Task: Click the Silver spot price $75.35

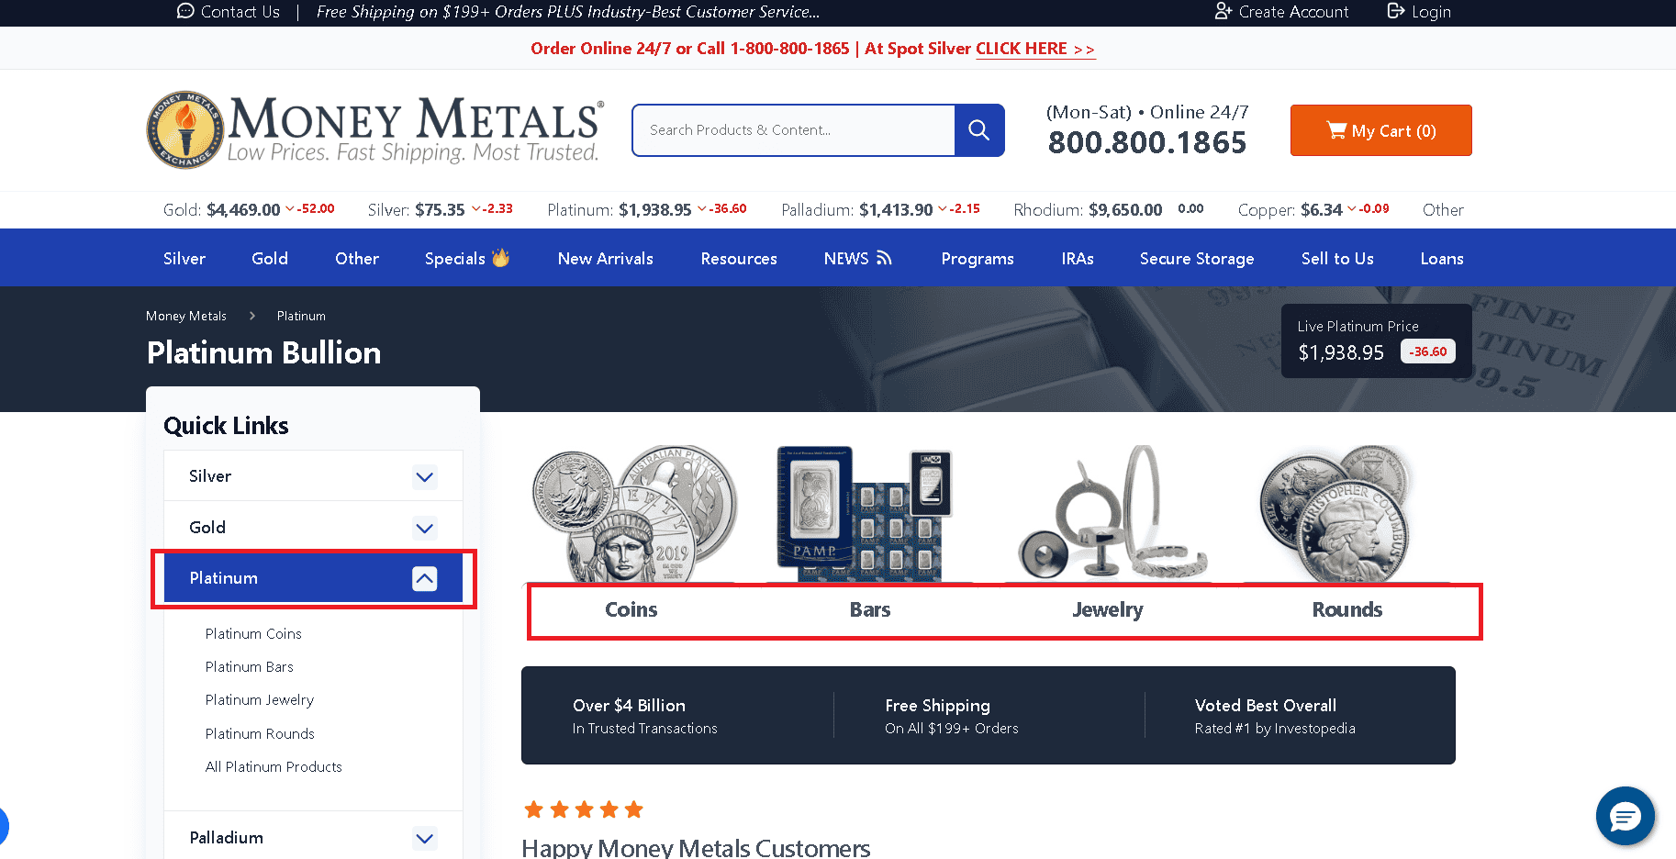Action: [440, 209]
